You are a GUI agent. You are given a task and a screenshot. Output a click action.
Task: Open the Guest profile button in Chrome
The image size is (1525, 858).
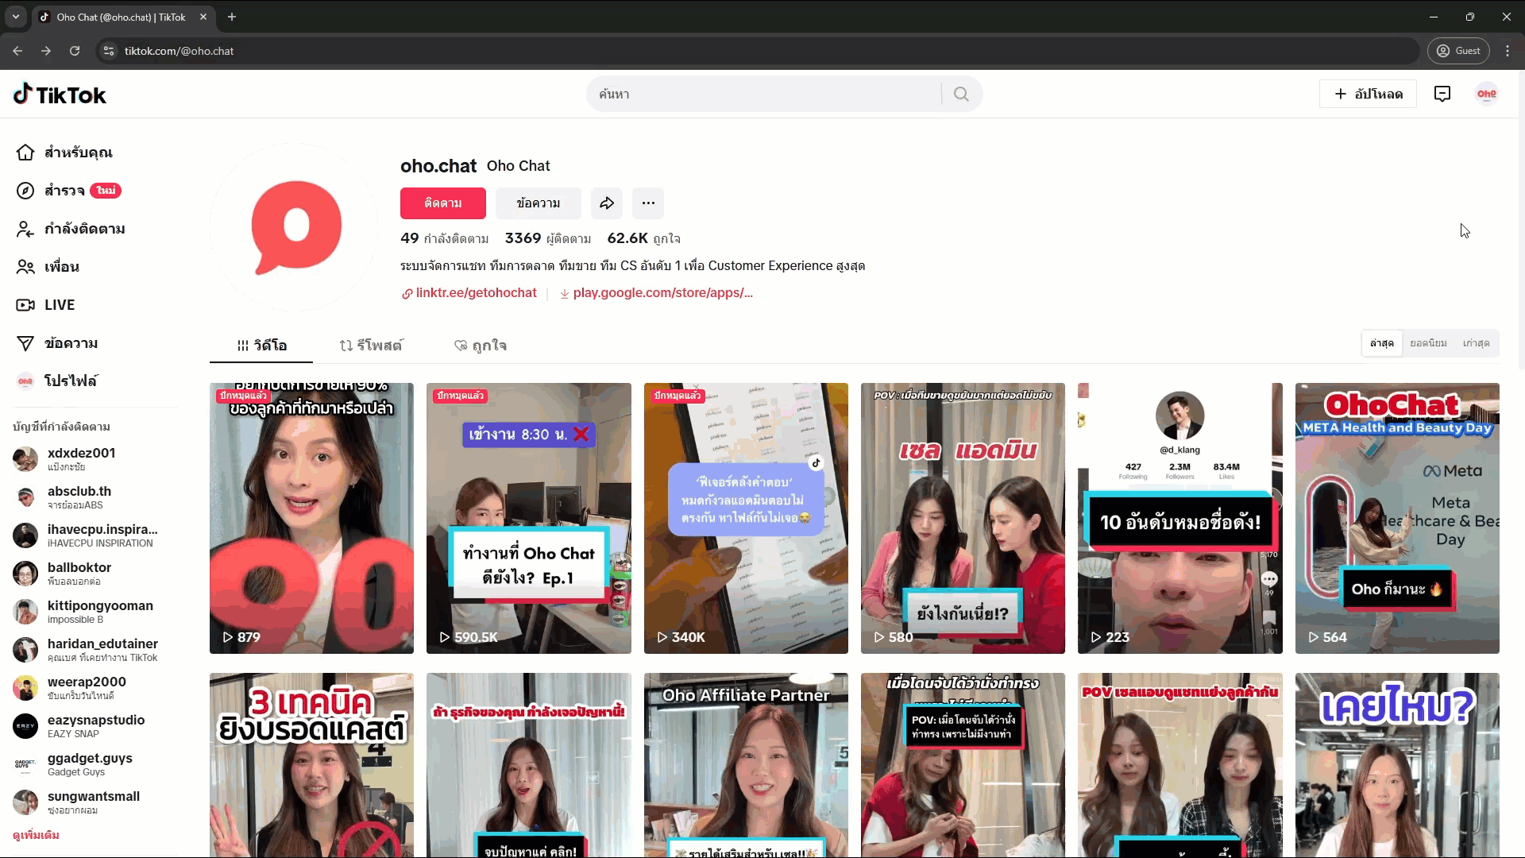[1459, 51]
